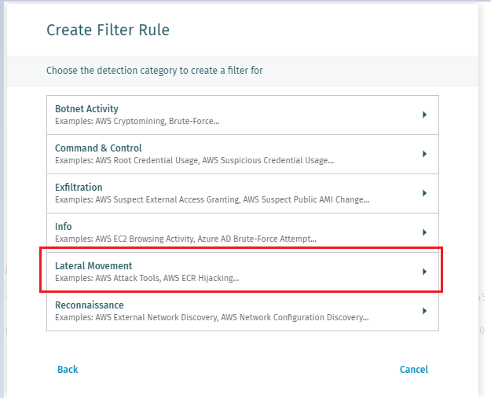Cancel the Create Filter Rule dialog
Image resolution: width=491 pixels, height=398 pixels.
click(414, 369)
